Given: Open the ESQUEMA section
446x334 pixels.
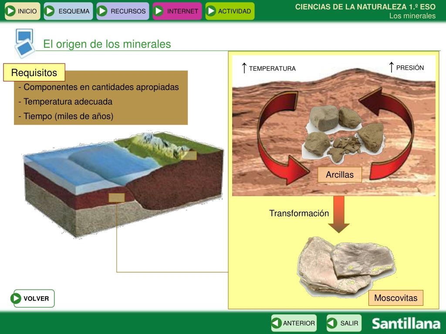Looking at the screenshot, I should pos(68,11).
